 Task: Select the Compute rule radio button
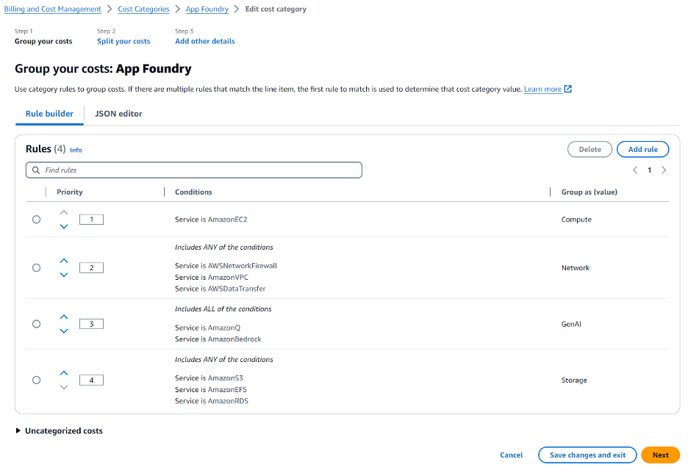pyautogui.click(x=36, y=219)
